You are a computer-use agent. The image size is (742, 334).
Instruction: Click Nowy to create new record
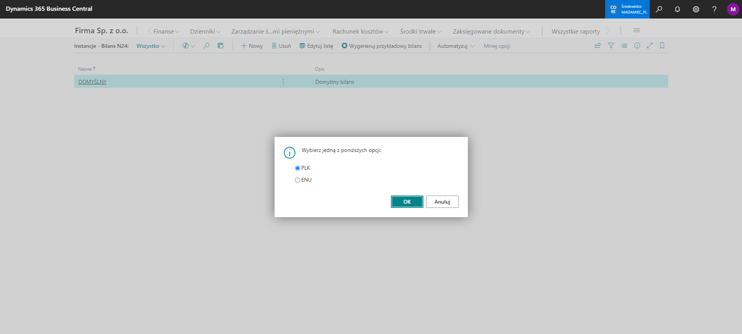pyautogui.click(x=252, y=46)
